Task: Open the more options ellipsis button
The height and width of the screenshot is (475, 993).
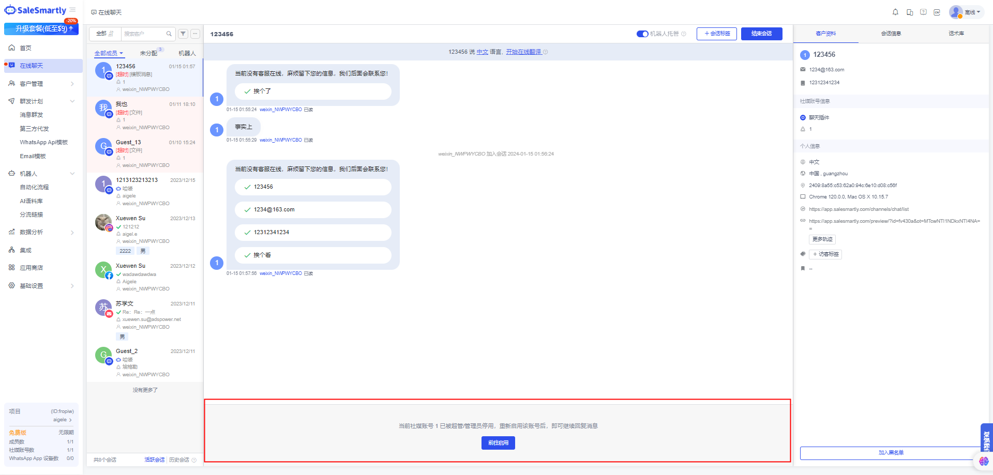Action: 195,34
